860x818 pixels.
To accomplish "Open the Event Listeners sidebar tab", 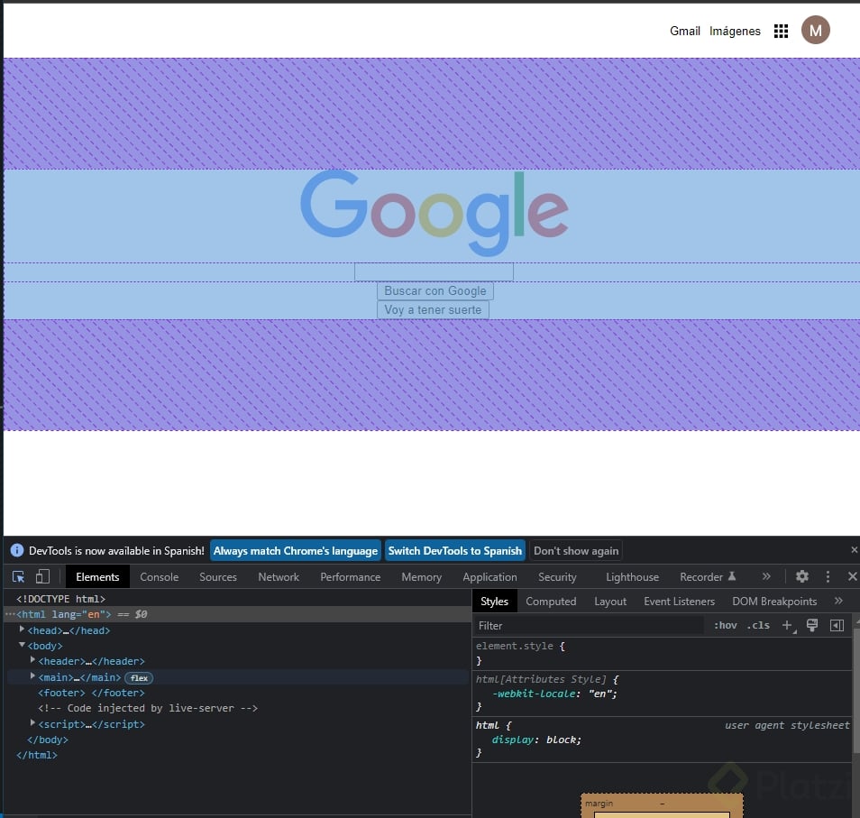I will pos(679,602).
